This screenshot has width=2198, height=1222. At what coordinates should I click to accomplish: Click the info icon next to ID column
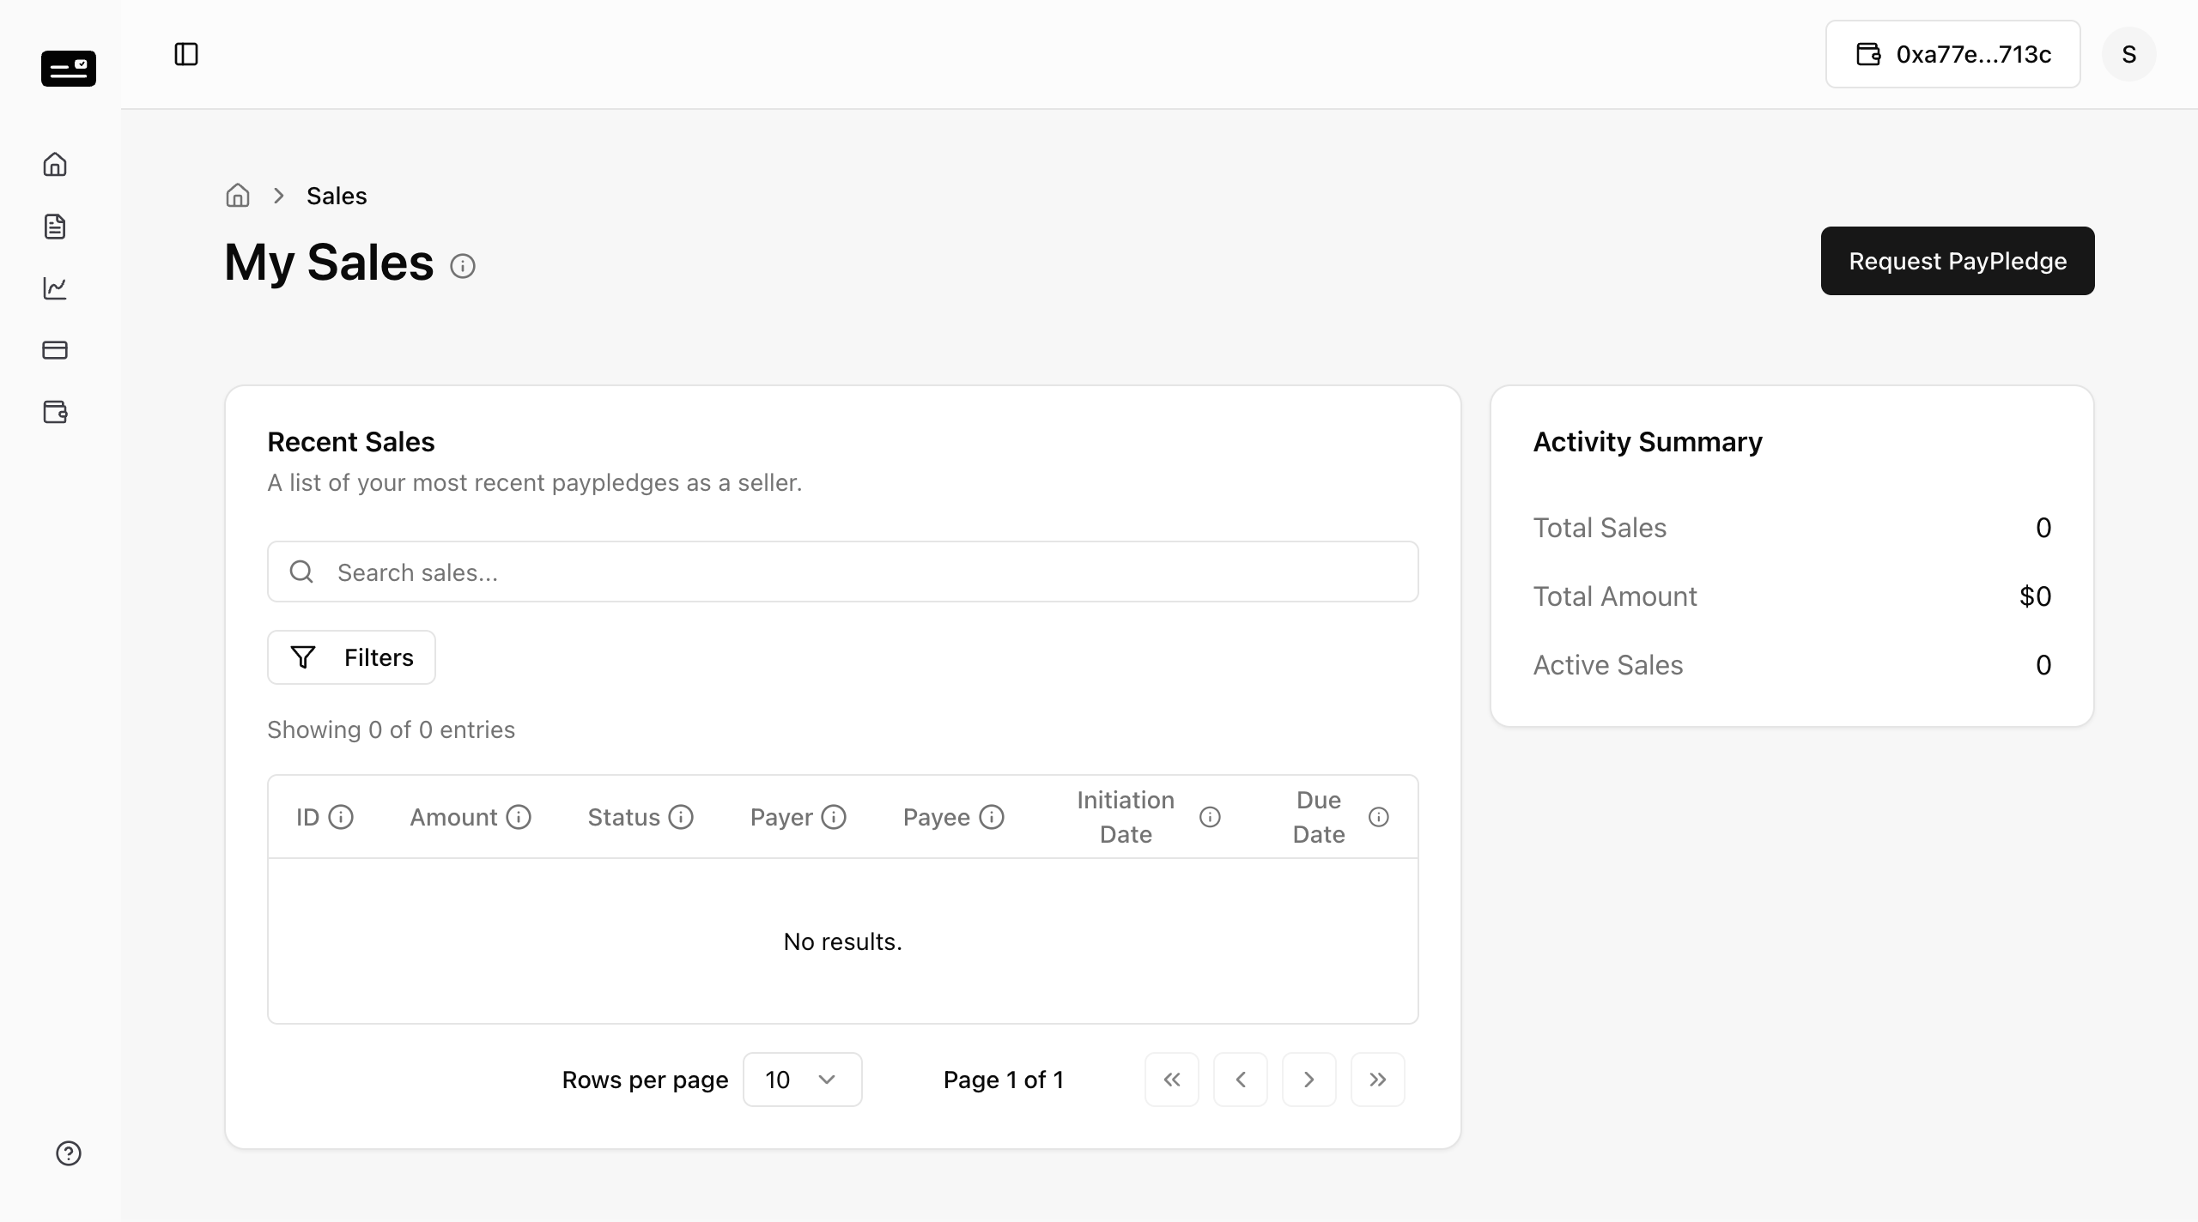click(x=341, y=817)
